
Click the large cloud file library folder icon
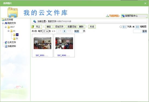pyautogui.click(x=13, y=12)
